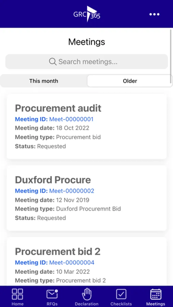Switch to the This month tab
Viewport: 173px width, 307px height.
click(44, 81)
